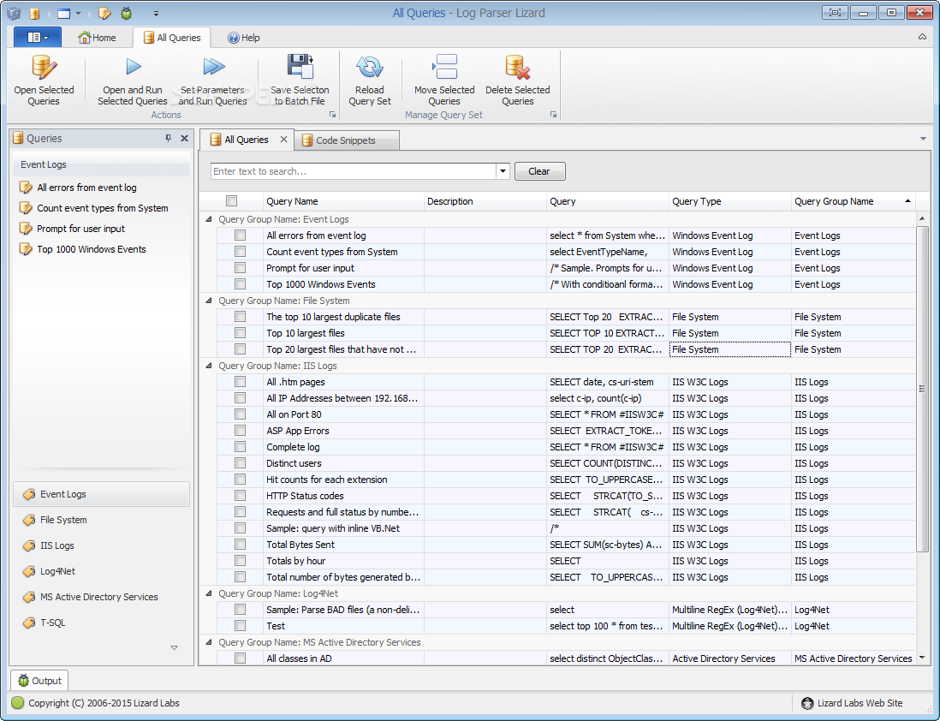Click the bug icon in quick access toolbar
Screen dimensions: 940x721
127,13
